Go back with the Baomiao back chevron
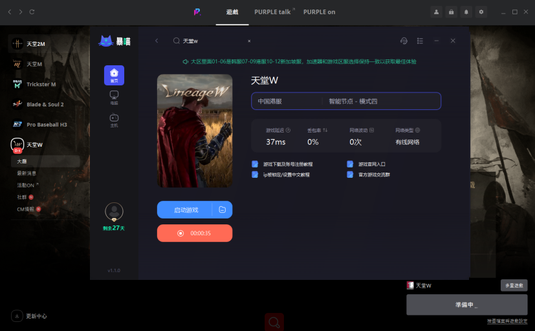This screenshot has height=331, width=535. pos(157,41)
